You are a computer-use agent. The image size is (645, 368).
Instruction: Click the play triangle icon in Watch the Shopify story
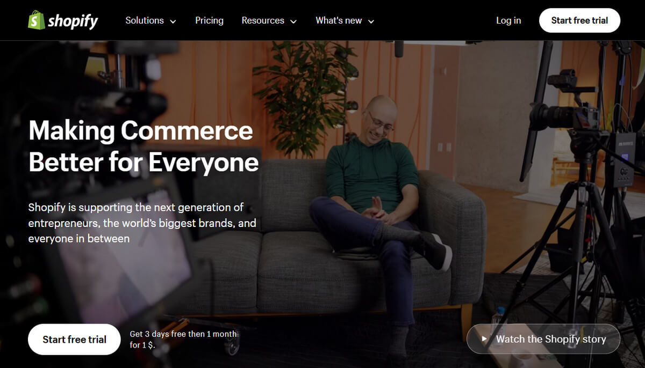pos(484,339)
